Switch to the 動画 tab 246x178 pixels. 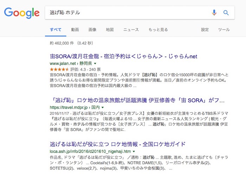click(x=75, y=30)
